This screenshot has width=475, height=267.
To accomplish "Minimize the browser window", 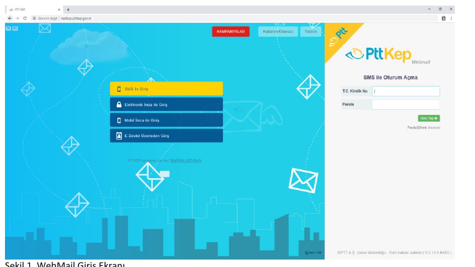I will pyautogui.click(x=429, y=9).
